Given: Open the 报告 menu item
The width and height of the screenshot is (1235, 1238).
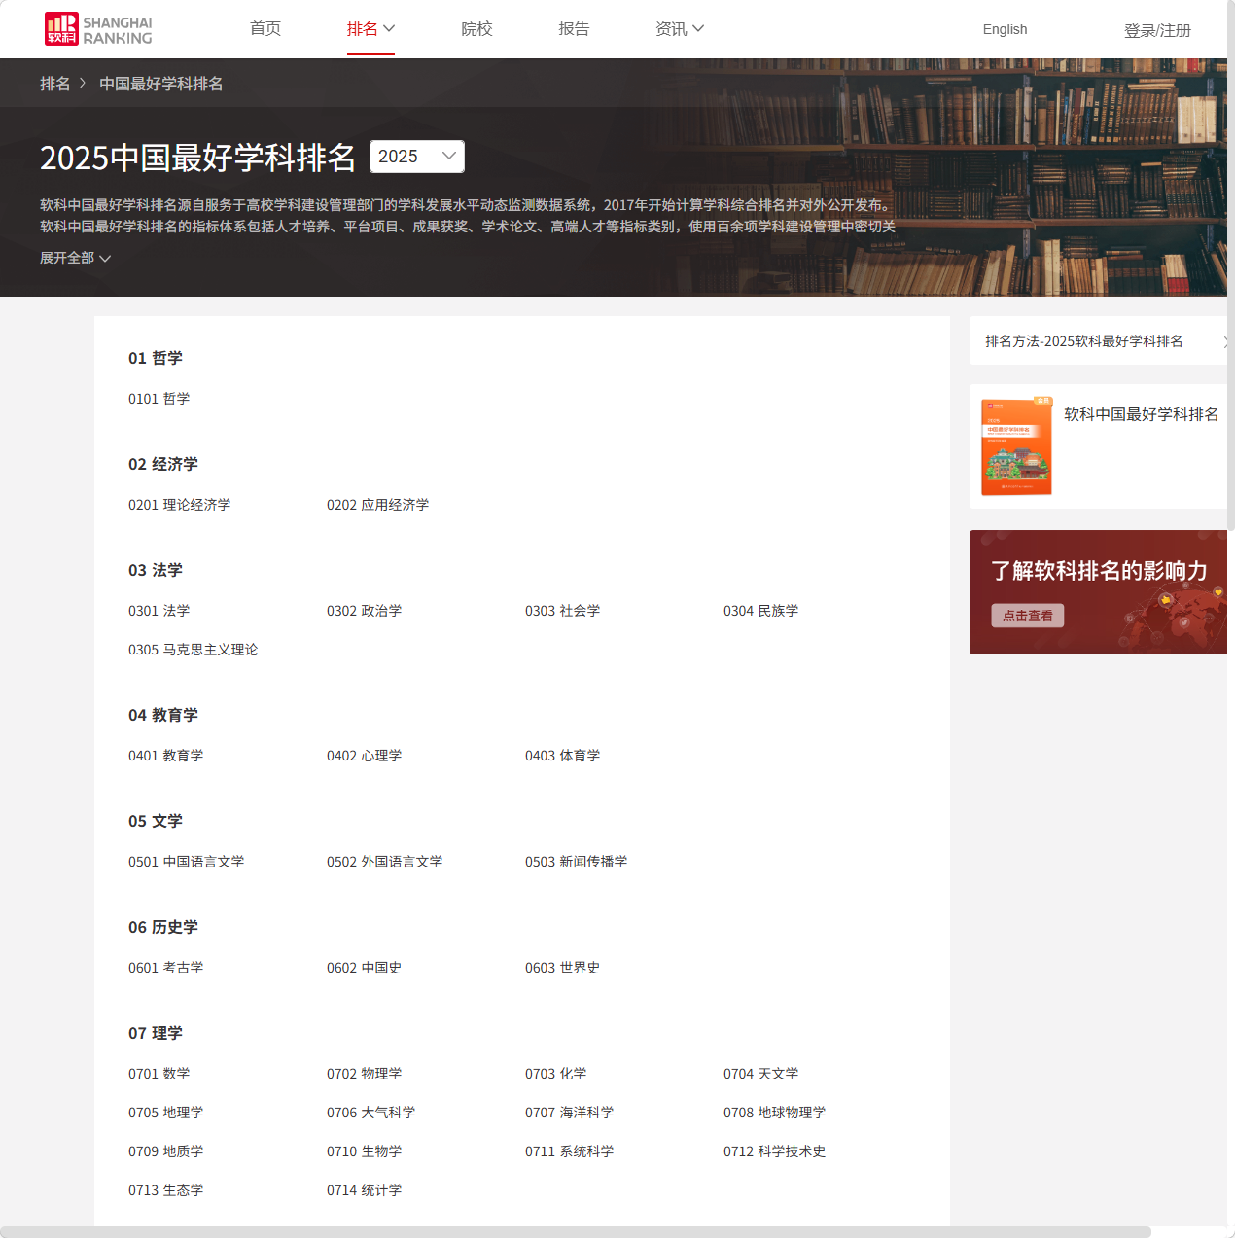Looking at the screenshot, I should (574, 28).
